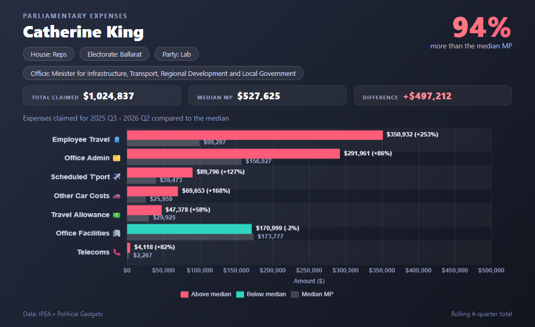Viewport: 535px width, 327px height.
Task: Click the 'Office Facilities' category label
Action: point(83,233)
